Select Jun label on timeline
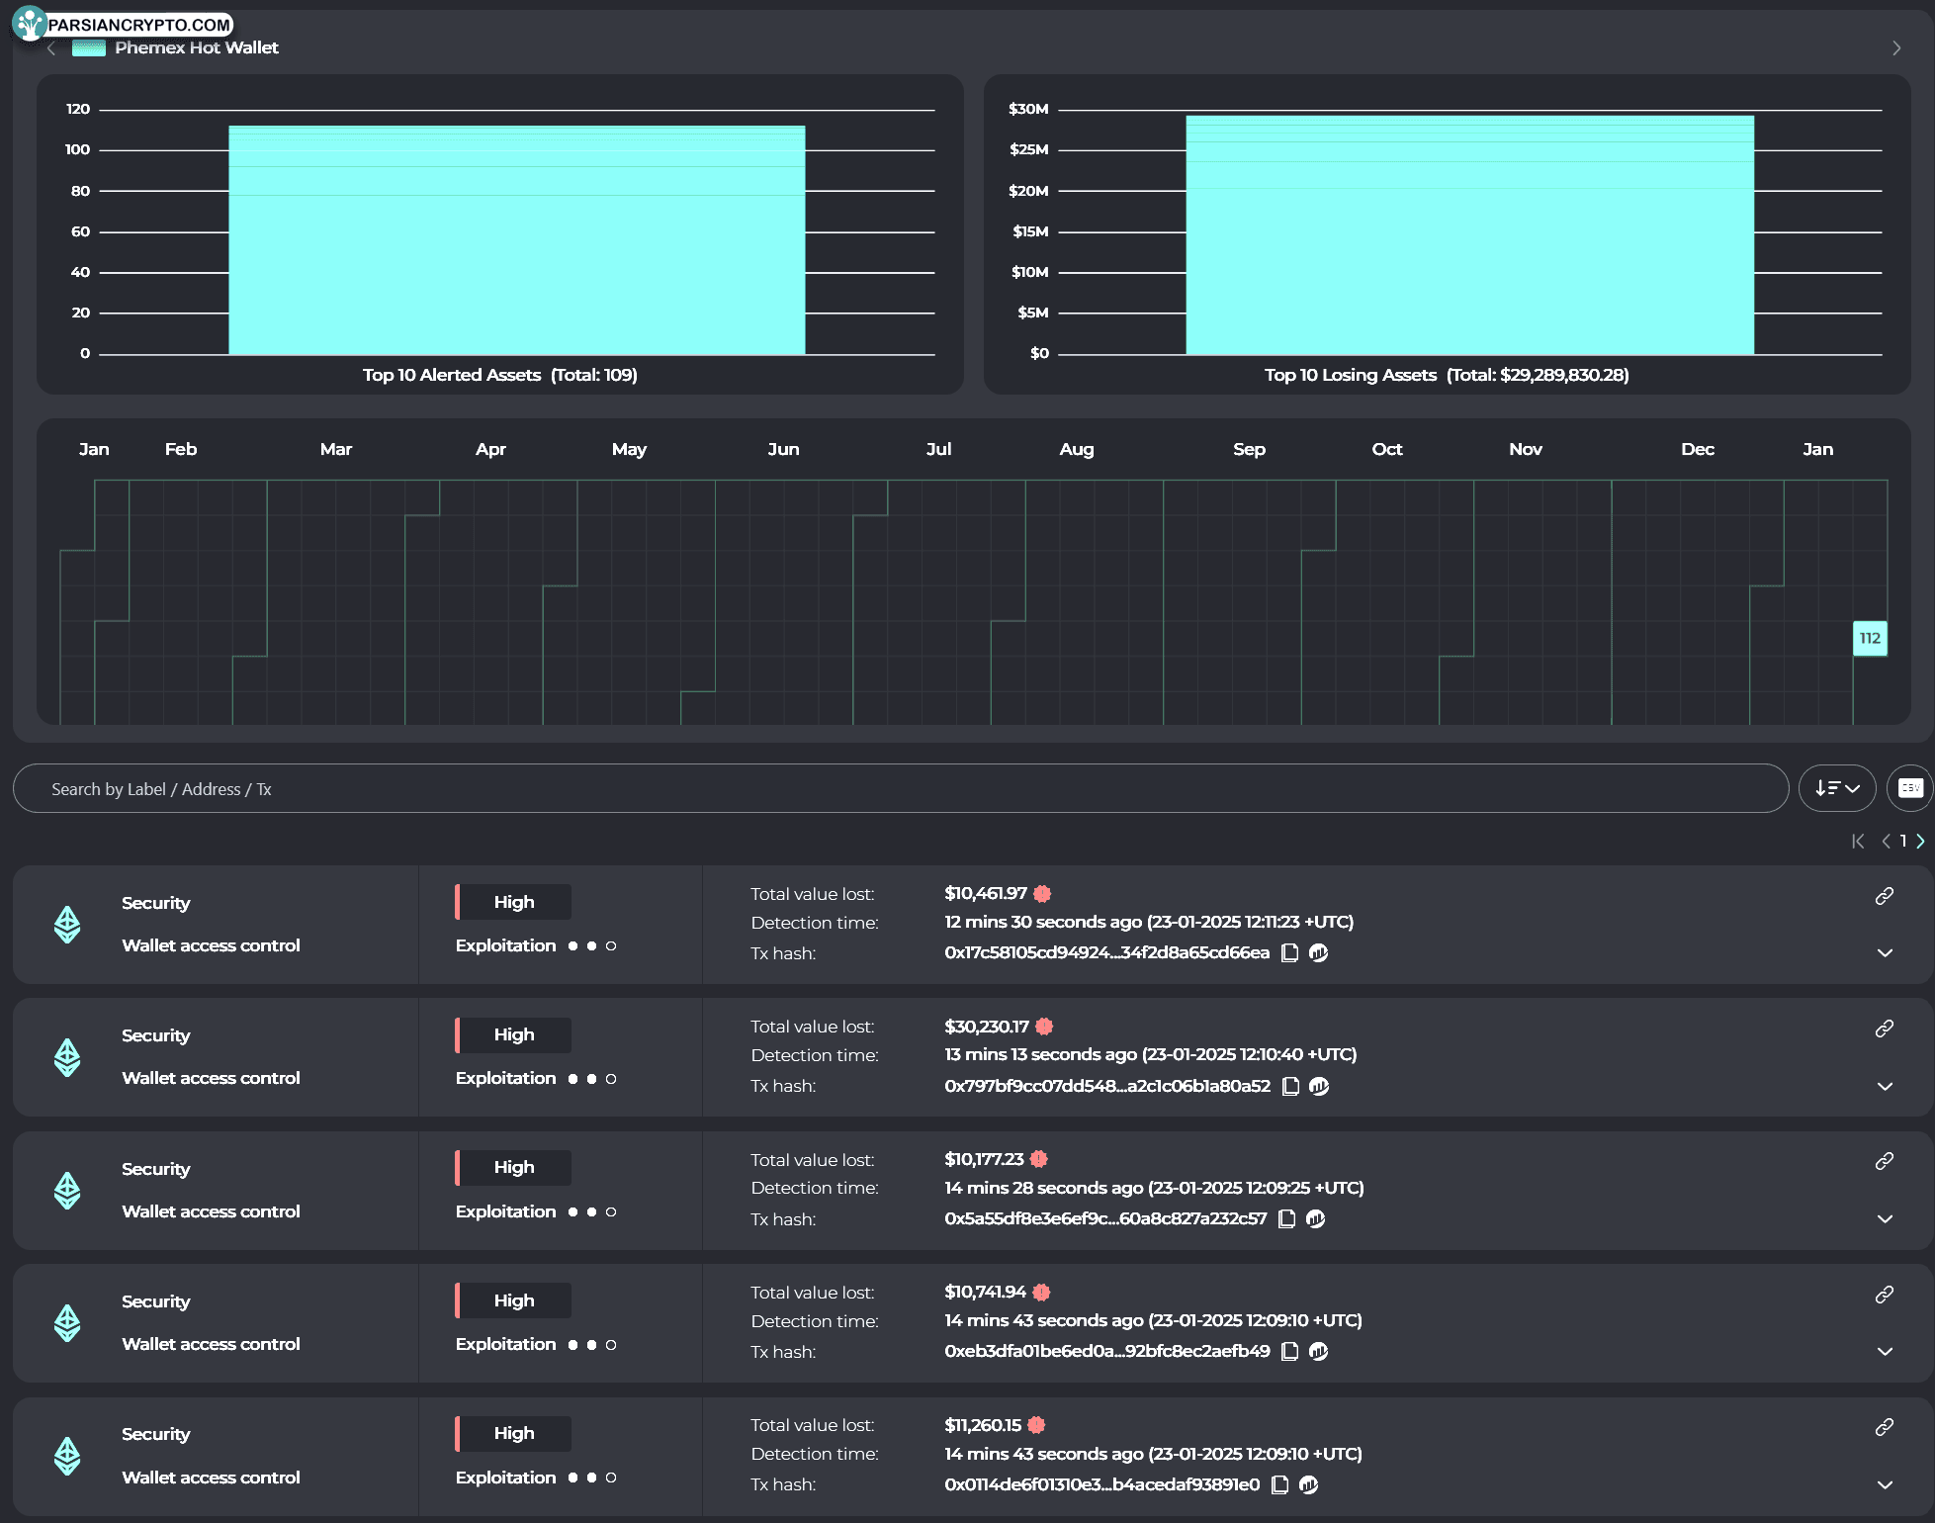This screenshot has height=1523, width=1935. [783, 449]
